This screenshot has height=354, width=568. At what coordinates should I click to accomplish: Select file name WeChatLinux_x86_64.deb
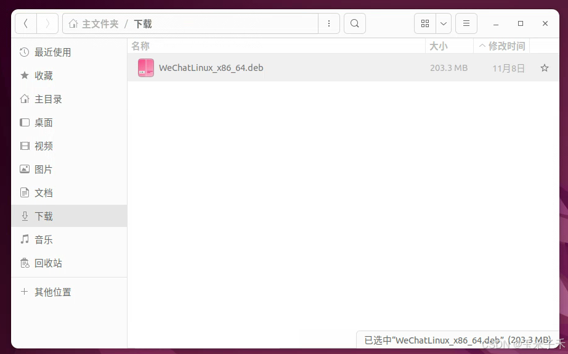point(211,68)
